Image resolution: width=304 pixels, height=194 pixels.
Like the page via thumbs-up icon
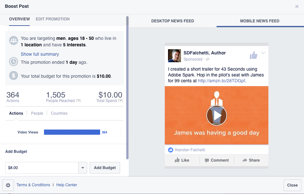click(x=253, y=55)
